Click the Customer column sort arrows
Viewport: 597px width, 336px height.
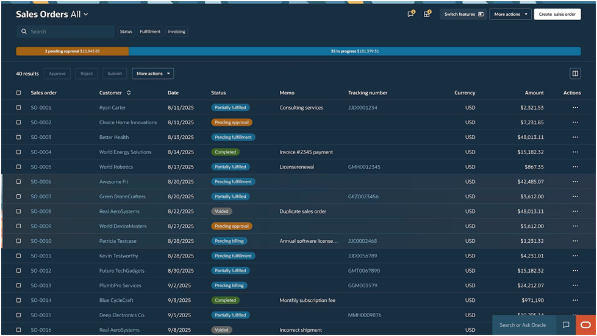click(x=129, y=93)
